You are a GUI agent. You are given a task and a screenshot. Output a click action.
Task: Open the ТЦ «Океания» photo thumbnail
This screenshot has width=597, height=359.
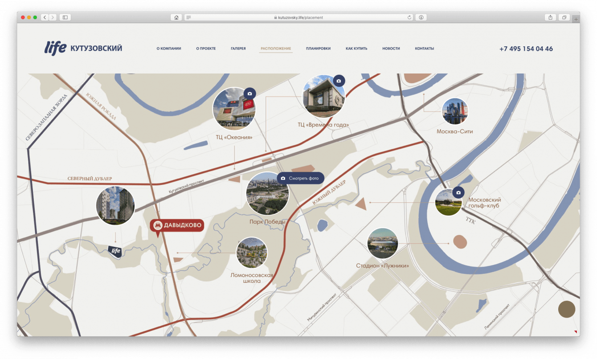coord(234,109)
